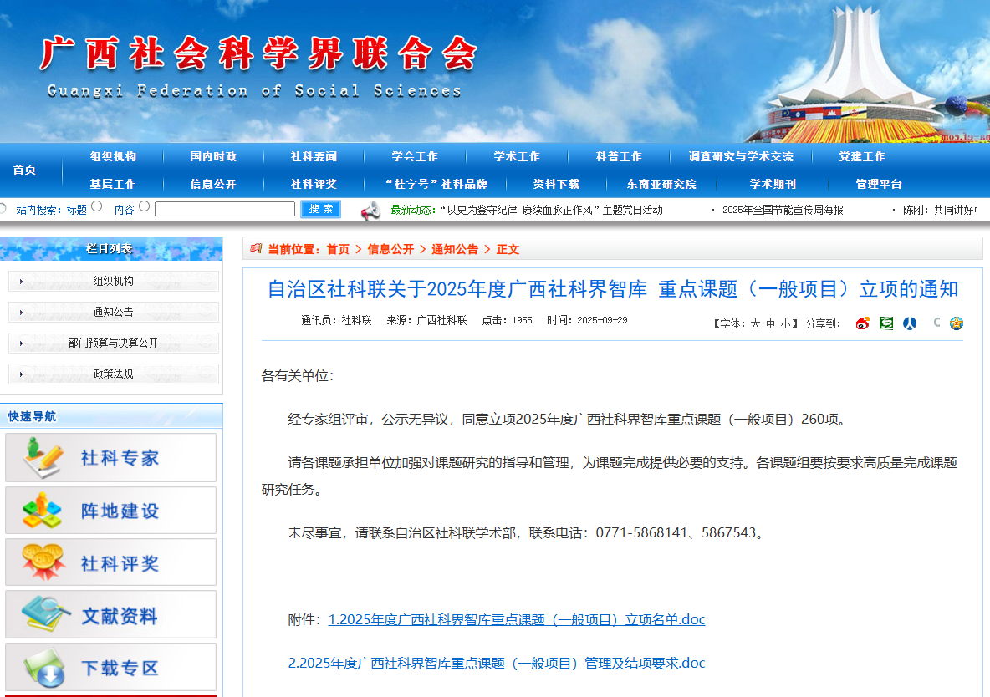
Task: Open the 社科专家 quick navigation banner
Action: tap(110, 458)
